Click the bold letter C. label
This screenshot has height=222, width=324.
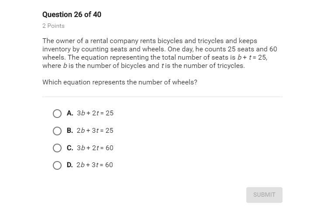click(70, 148)
